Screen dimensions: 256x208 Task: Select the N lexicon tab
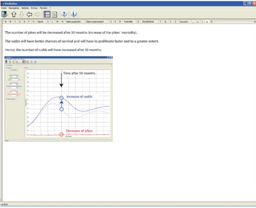[62, 22]
